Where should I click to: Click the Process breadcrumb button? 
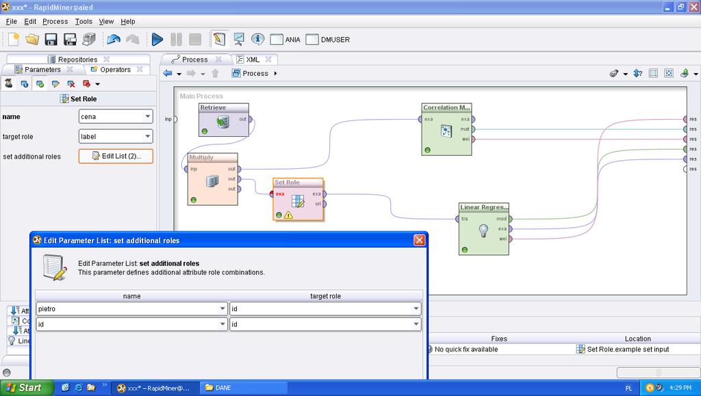[x=250, y=73]
